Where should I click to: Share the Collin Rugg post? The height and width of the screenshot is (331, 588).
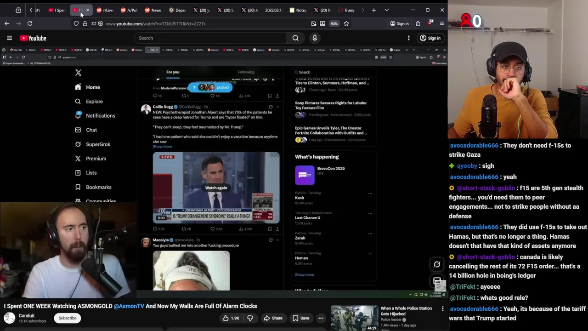(x=277, y=229)
